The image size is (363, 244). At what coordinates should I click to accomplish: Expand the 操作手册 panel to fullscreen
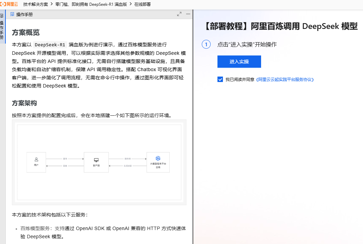coord(179,14)
